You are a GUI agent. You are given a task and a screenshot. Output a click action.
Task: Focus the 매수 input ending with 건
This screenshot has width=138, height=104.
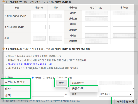click(48, 89)
